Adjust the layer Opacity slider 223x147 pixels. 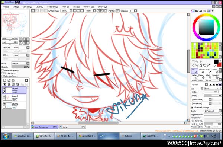pos(20,67)
